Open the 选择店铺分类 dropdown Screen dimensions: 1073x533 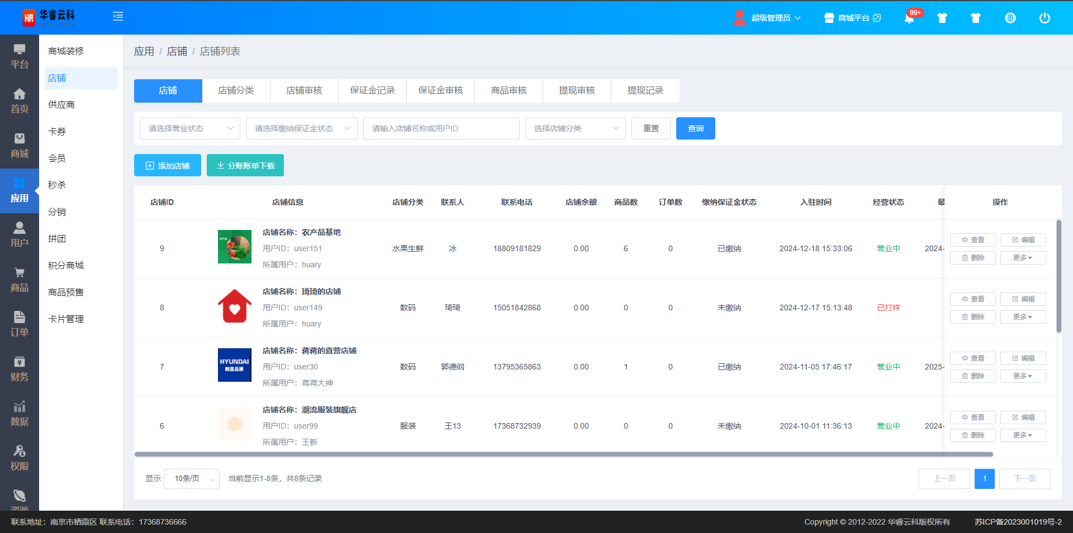575,128
